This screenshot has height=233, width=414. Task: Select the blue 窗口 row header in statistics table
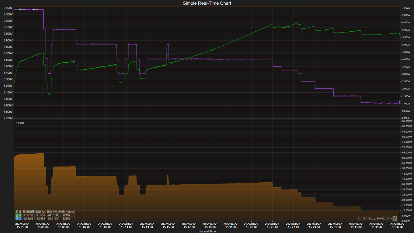point(19,219)
